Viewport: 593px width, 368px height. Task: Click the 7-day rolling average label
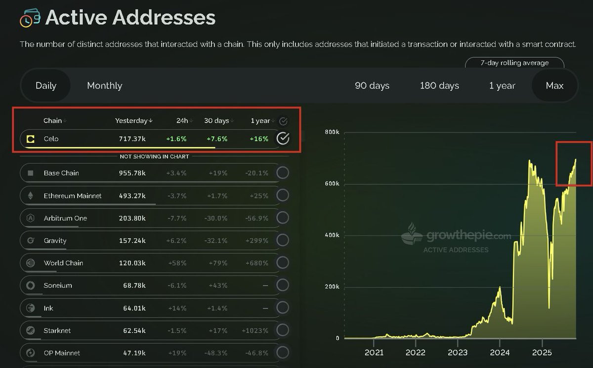[x=514, y=63]
